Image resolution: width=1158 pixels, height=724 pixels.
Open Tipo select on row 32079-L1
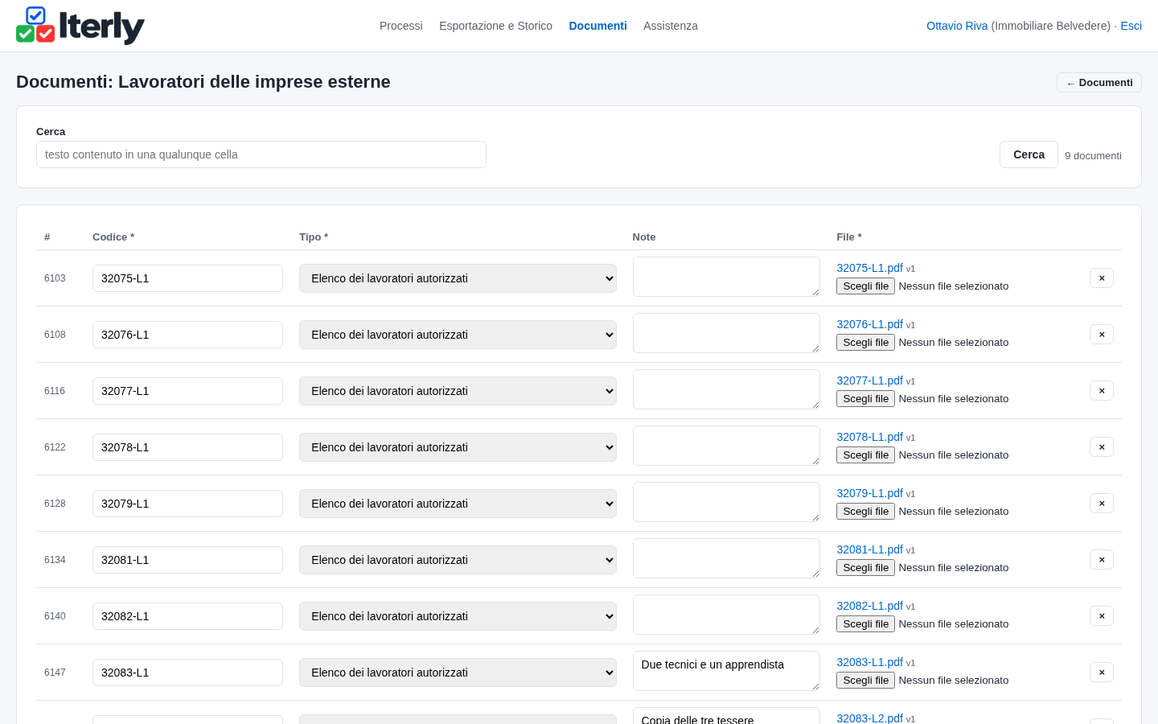[x=458, y=504]
